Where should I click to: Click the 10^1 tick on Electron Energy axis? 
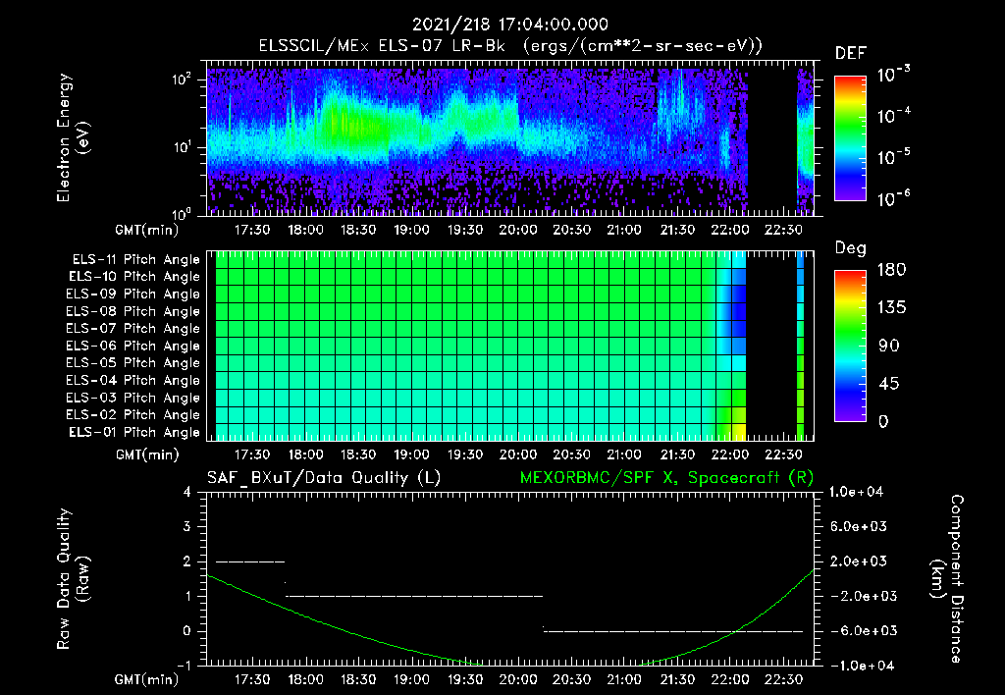click(x=182, y=147)
